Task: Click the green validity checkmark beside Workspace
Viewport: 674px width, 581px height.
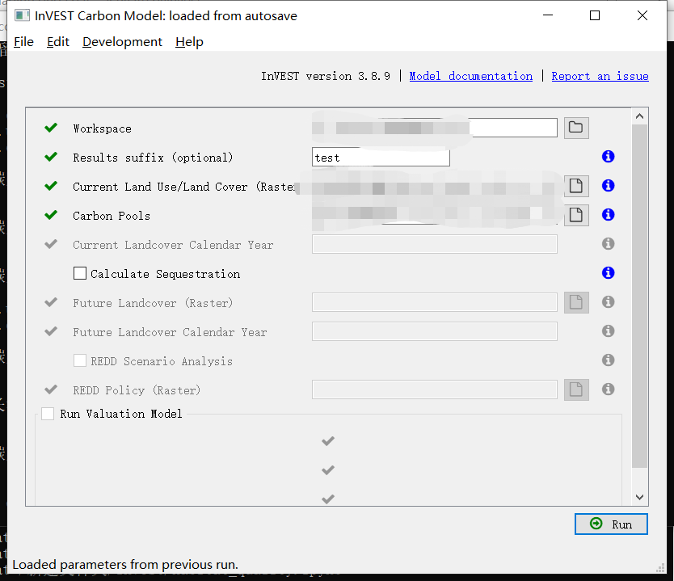Action: coord(51,128)
